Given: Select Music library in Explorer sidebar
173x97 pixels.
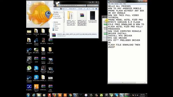Looking at the screenshot, I should (56, 26).
